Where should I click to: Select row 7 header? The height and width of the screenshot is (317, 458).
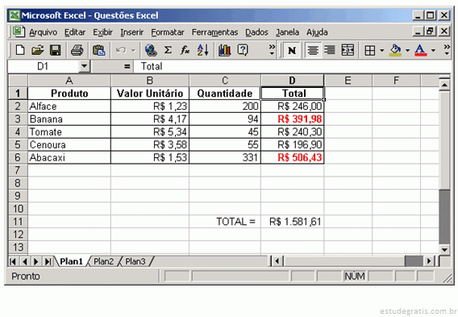click(x=18, y=170)
